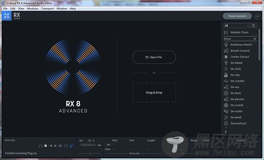The width and height of the screenshot is (264, 160).
Task: Open the De-reverb module
Action: point(234,105)
